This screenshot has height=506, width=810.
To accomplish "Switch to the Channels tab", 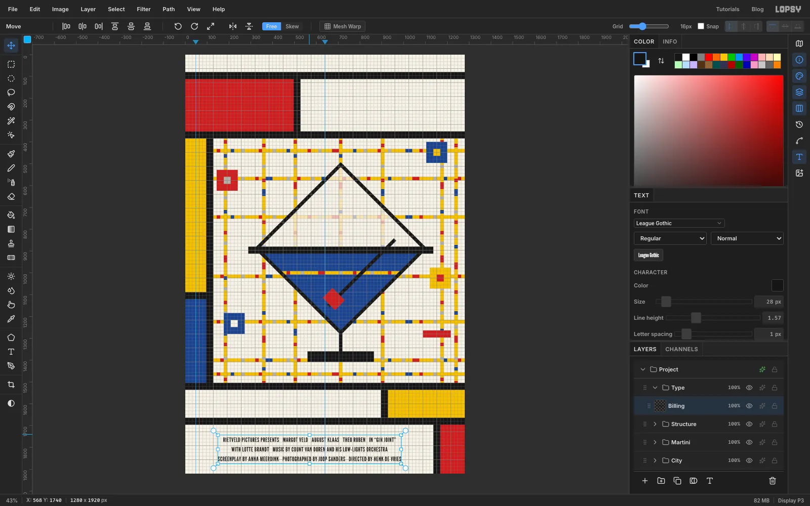I will (681, 349).
